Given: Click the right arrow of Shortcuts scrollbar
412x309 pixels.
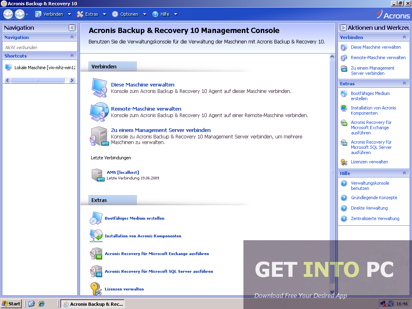Looking at the screenshot, I should point(72,80).
